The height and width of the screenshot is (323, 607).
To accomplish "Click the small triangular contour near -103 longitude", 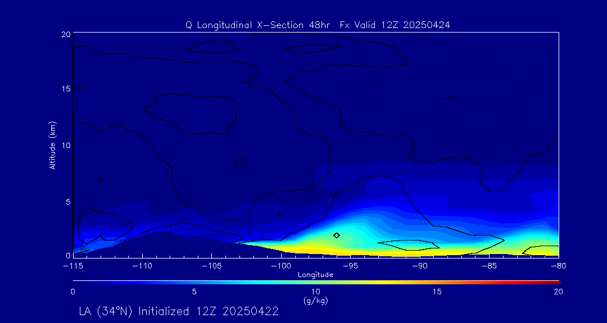I will [x=241, y=161].
